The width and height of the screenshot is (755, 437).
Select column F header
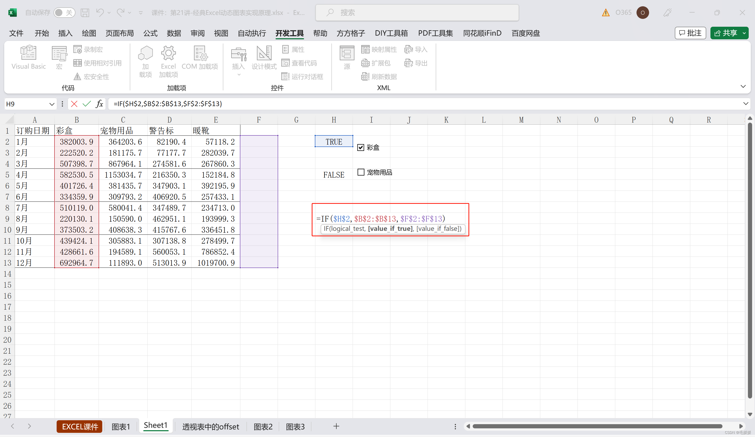(x=259, y=120)
